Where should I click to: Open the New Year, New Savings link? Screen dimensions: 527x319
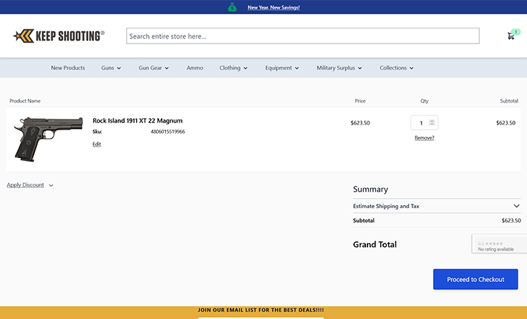(x=273, y=8)
